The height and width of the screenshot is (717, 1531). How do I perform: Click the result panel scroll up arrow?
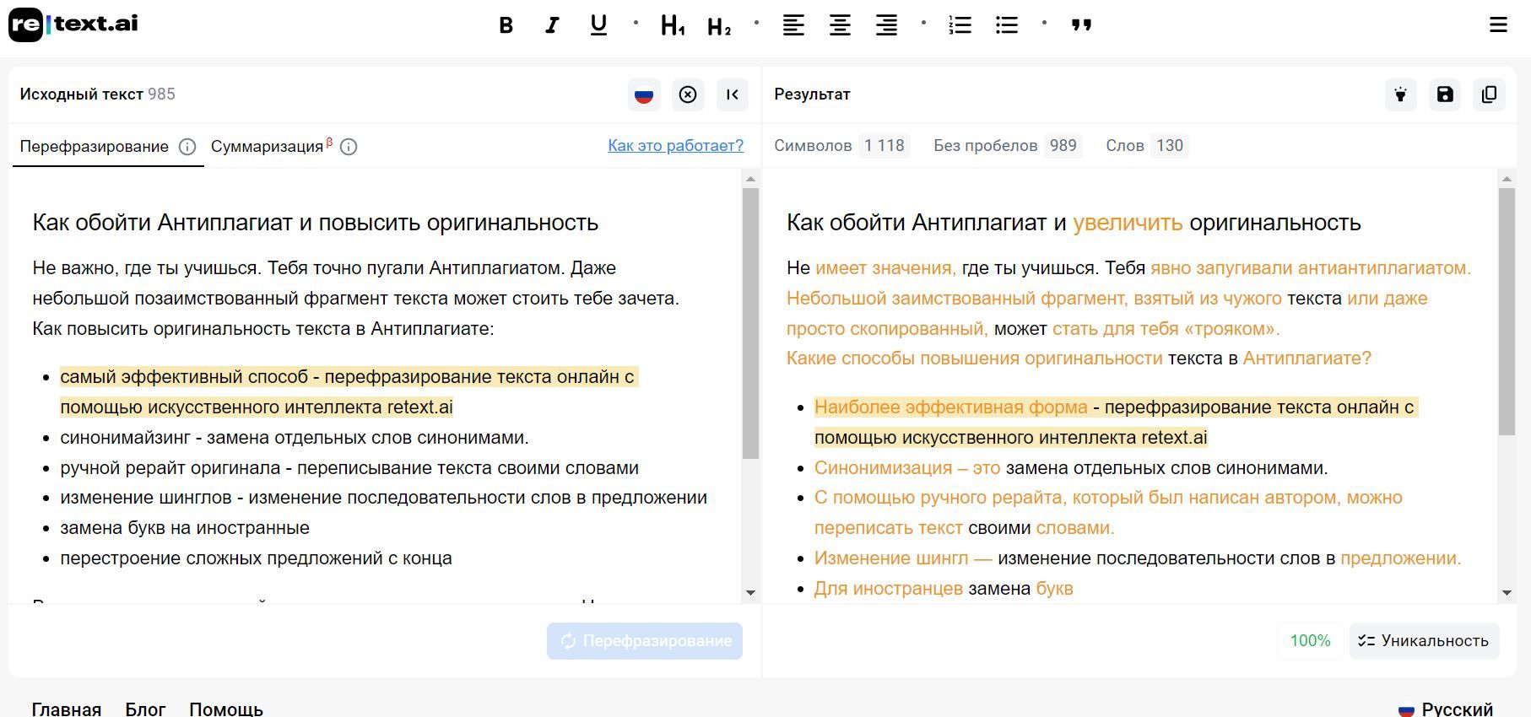(x=1507, y=179)
